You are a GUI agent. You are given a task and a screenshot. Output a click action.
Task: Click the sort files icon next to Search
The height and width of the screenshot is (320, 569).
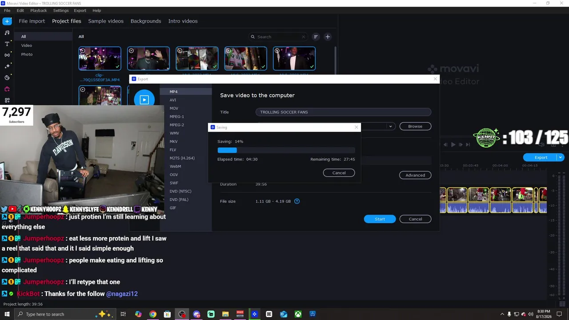pos(316,37)
